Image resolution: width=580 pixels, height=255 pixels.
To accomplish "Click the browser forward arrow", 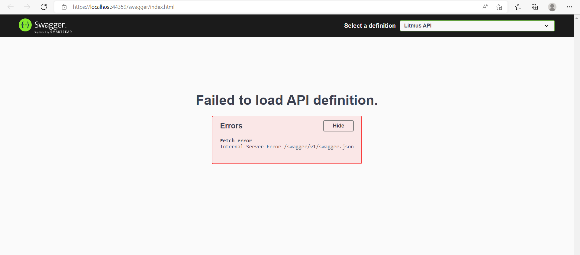I will (27, 7).
